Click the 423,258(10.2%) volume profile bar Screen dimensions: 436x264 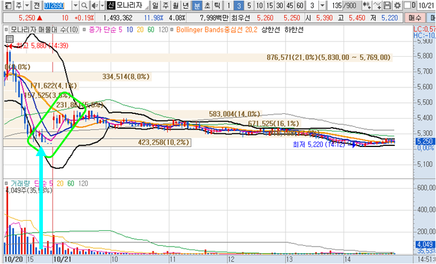click(x=97, y=143)
